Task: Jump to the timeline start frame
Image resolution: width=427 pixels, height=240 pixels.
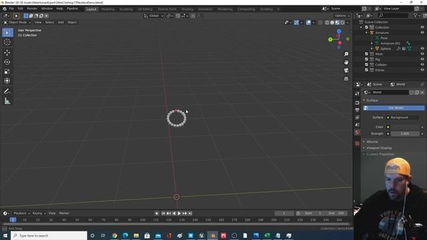Action: (163, 213)
